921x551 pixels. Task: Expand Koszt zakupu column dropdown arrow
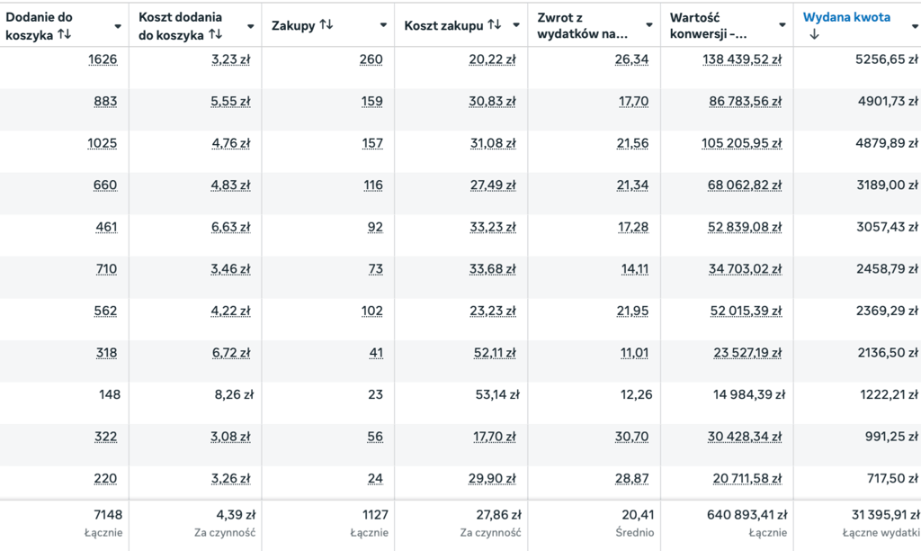(x=516, y=26)
